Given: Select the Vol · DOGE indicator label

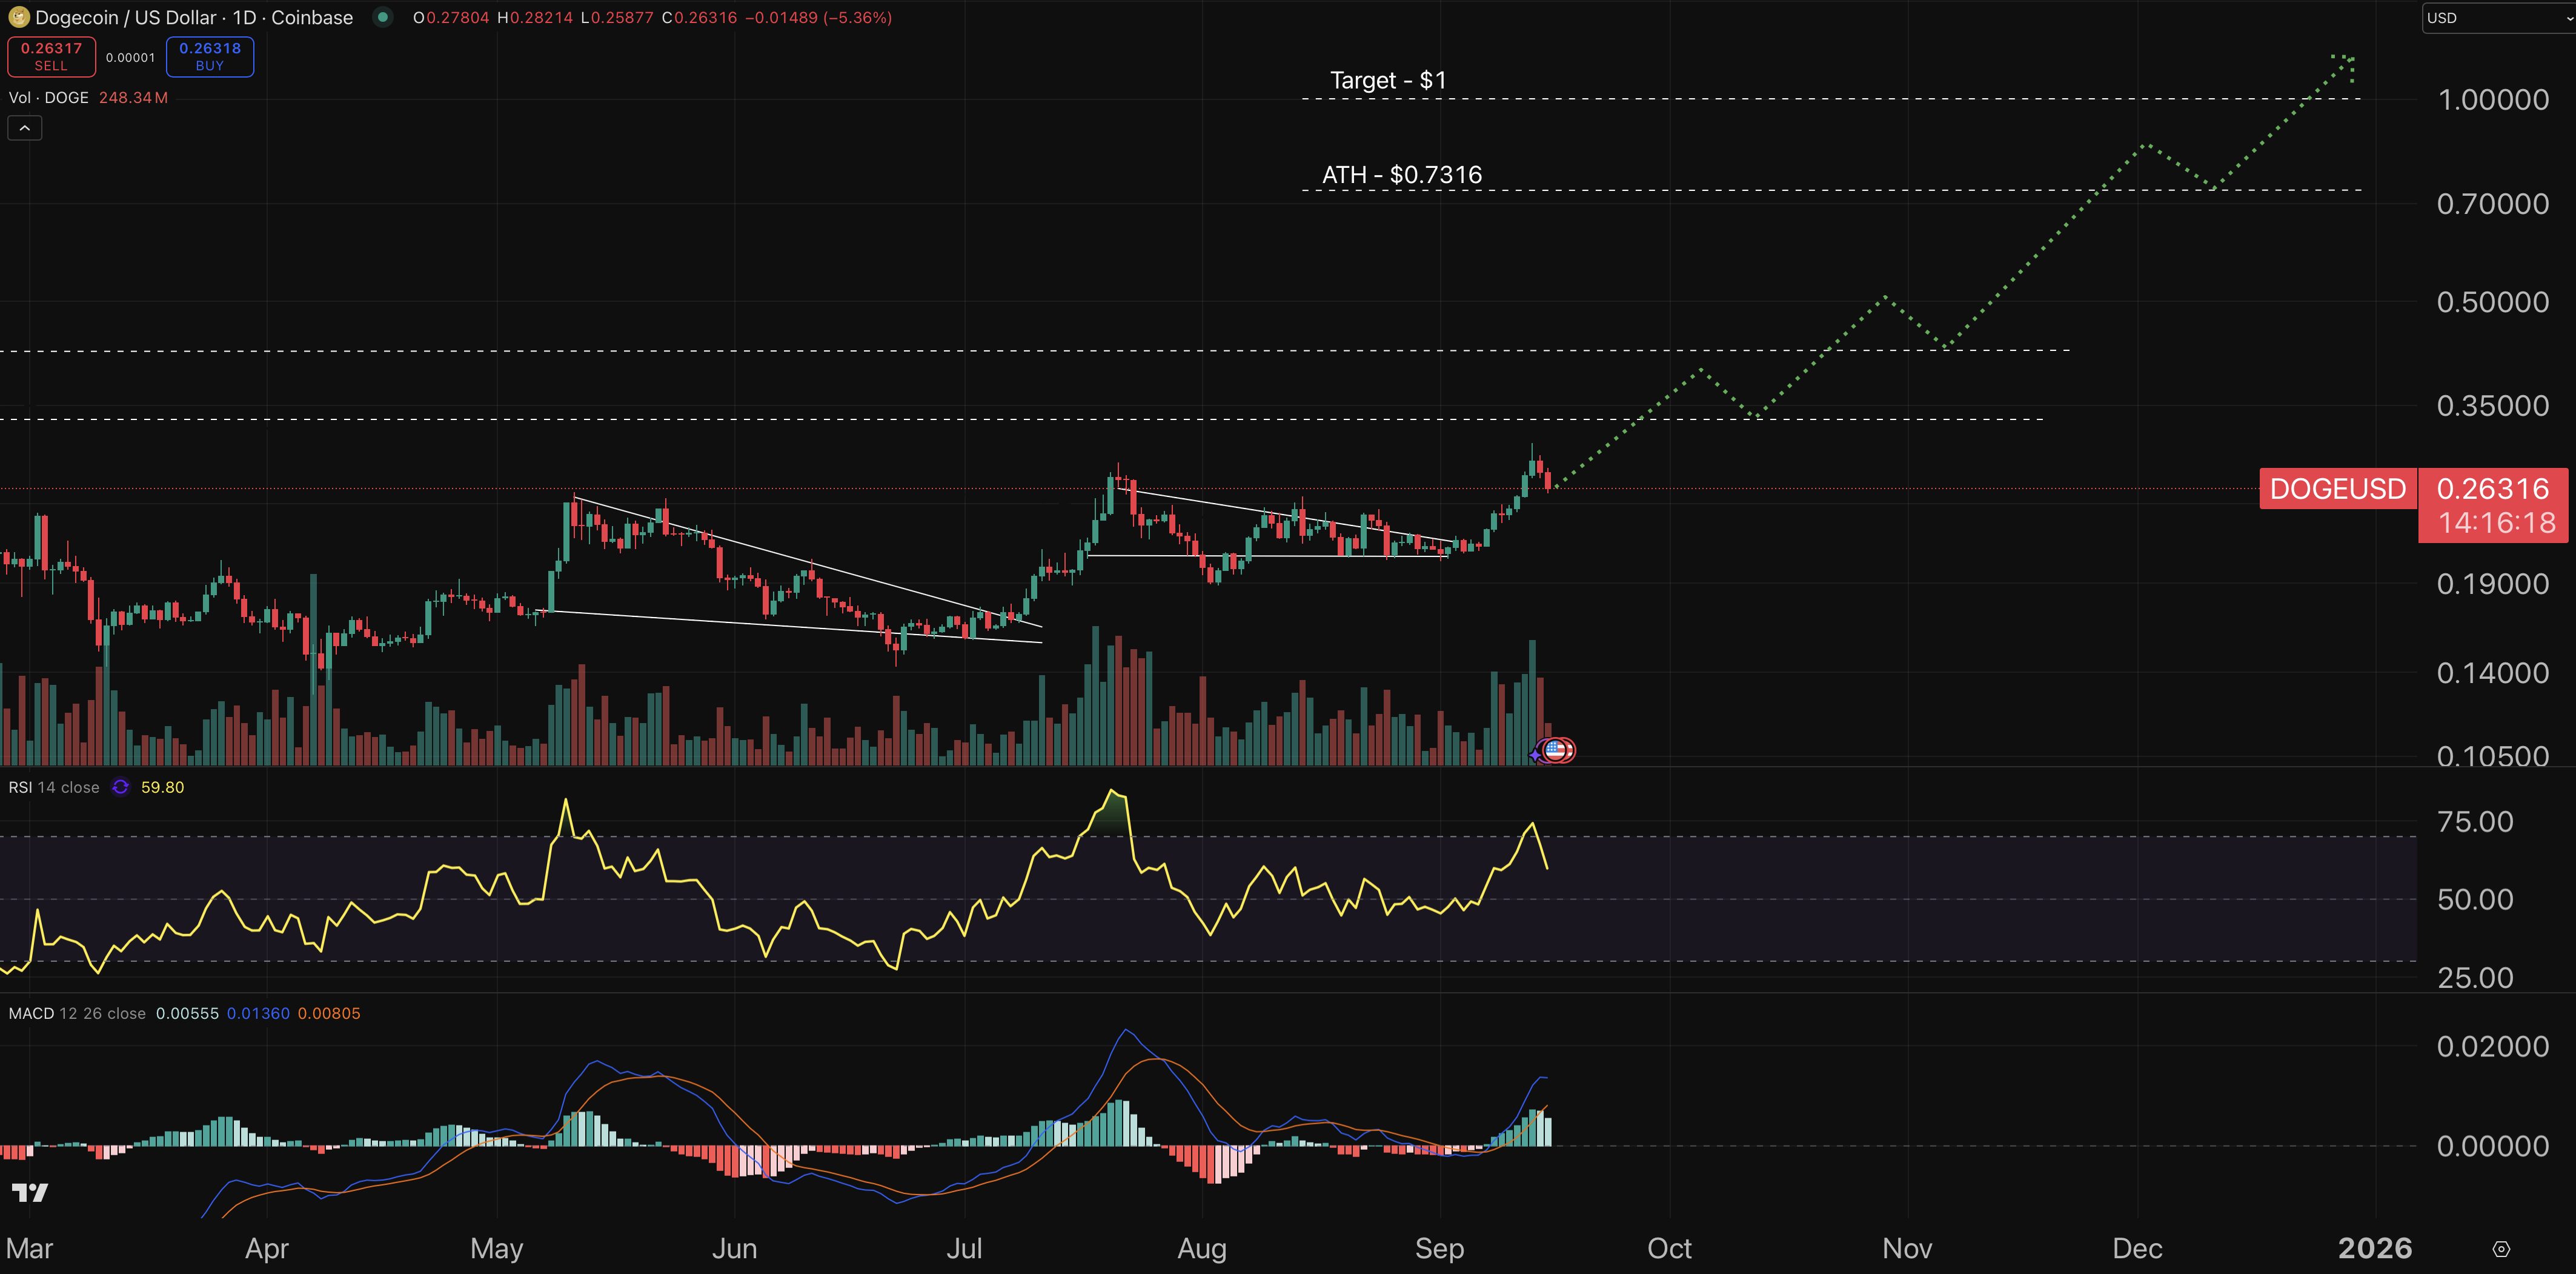Looking at the screenshot, I should coord(48,97).
